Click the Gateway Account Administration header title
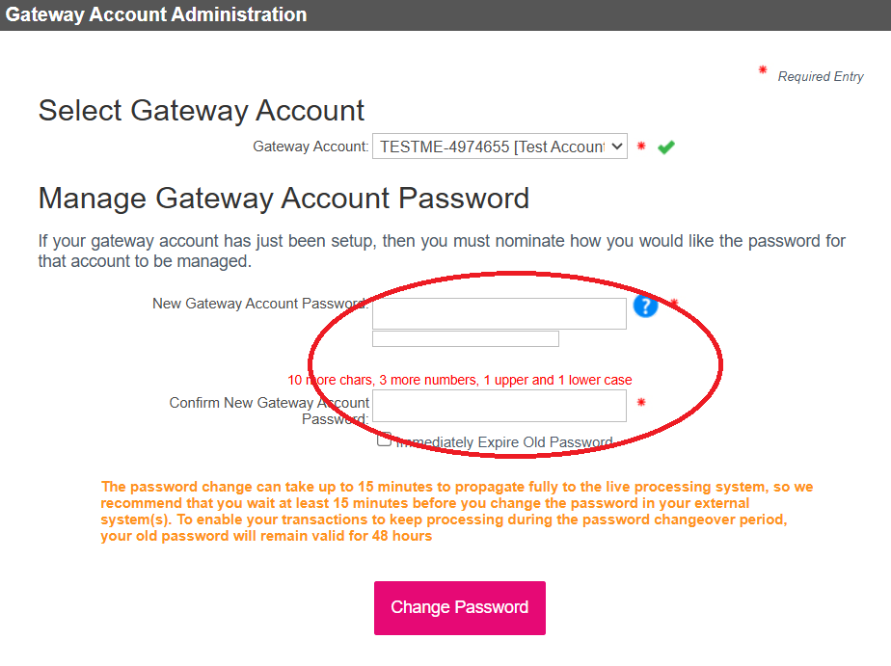Image resolution: width=891 pixels, height=666 pixels. click(156, 14)
